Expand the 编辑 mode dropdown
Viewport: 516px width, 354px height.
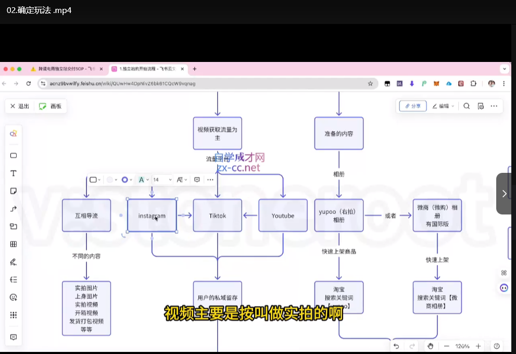click(x=443, y=106)
